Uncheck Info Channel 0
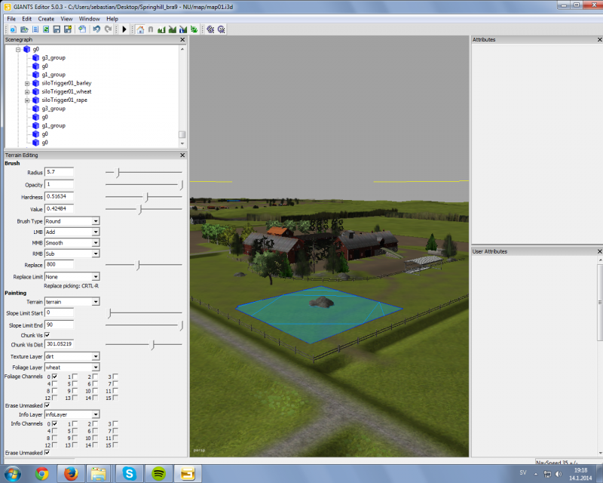The width and height of the screenshot is (603, 483). (x=54, y=423)
